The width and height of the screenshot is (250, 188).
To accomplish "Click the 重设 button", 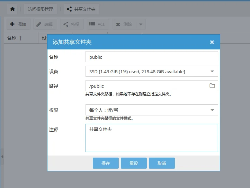I will click(134, 163).
